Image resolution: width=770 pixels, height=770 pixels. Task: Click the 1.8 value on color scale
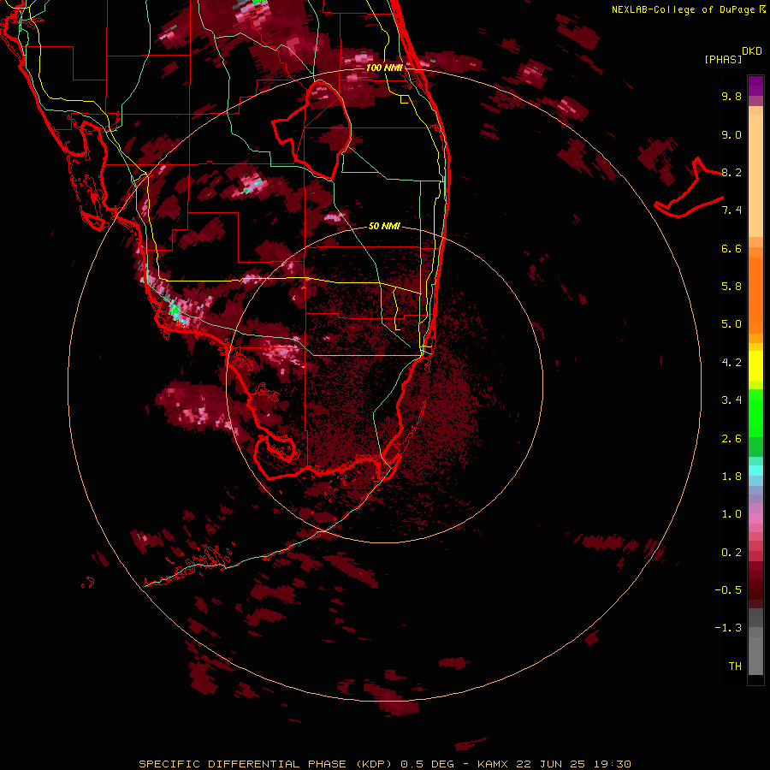click(731, 477)
